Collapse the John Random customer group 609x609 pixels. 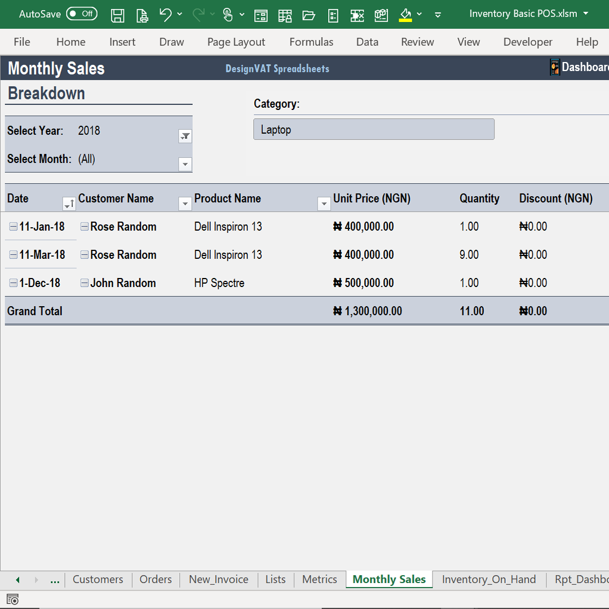pyautogui.click(x=85, y=283)
